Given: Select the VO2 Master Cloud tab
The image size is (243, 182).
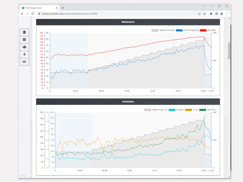Looking at the screenshot, I should (x=39, y=8).
